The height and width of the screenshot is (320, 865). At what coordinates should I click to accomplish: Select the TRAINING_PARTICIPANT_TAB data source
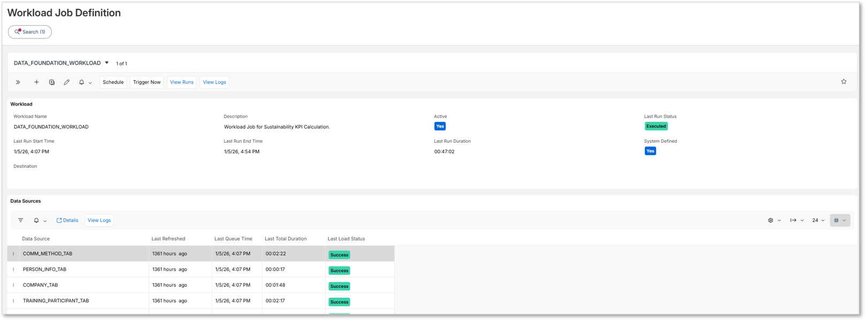[56, 301]
